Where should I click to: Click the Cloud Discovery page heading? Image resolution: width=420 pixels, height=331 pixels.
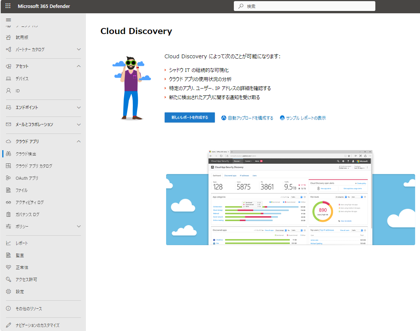(x=136, y=31)
